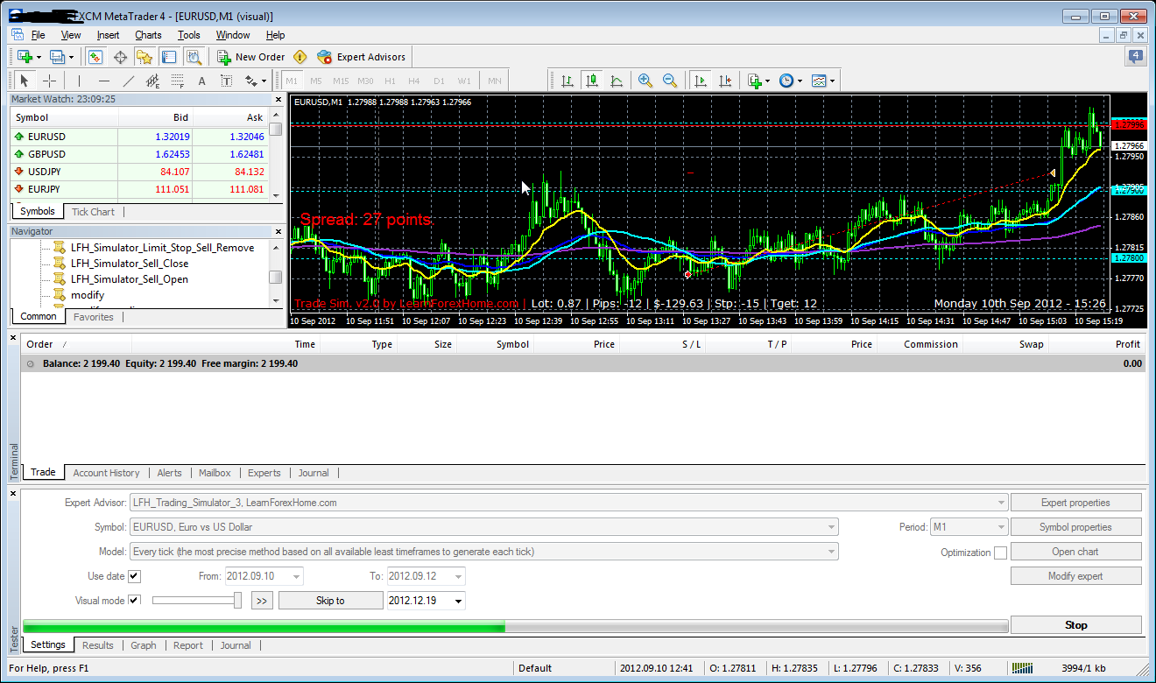Switch to the Tick Chart tab
The width and height of the screenshot is (1156, 683).
(93, 212)
